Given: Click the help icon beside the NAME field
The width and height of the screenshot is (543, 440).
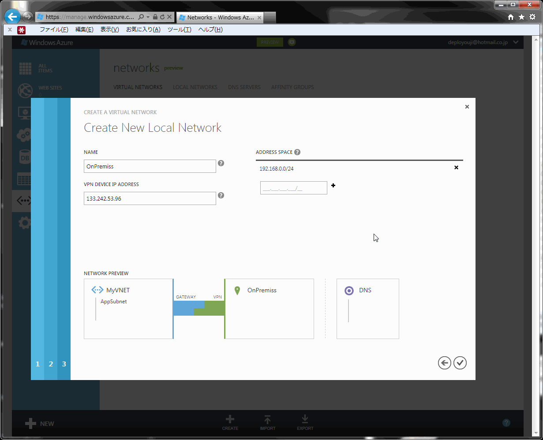Looking at the screenshot, I should pos(221,163).
